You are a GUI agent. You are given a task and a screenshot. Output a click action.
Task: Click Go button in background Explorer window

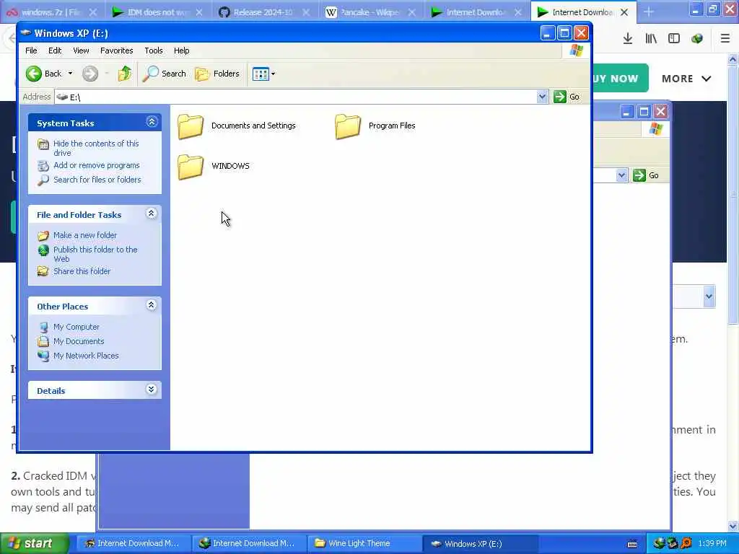click(646, 175)
